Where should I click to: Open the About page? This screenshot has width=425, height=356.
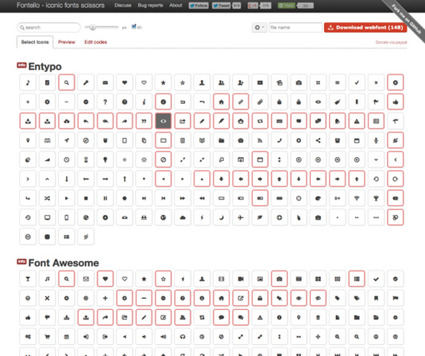click(x=176, y=5)
